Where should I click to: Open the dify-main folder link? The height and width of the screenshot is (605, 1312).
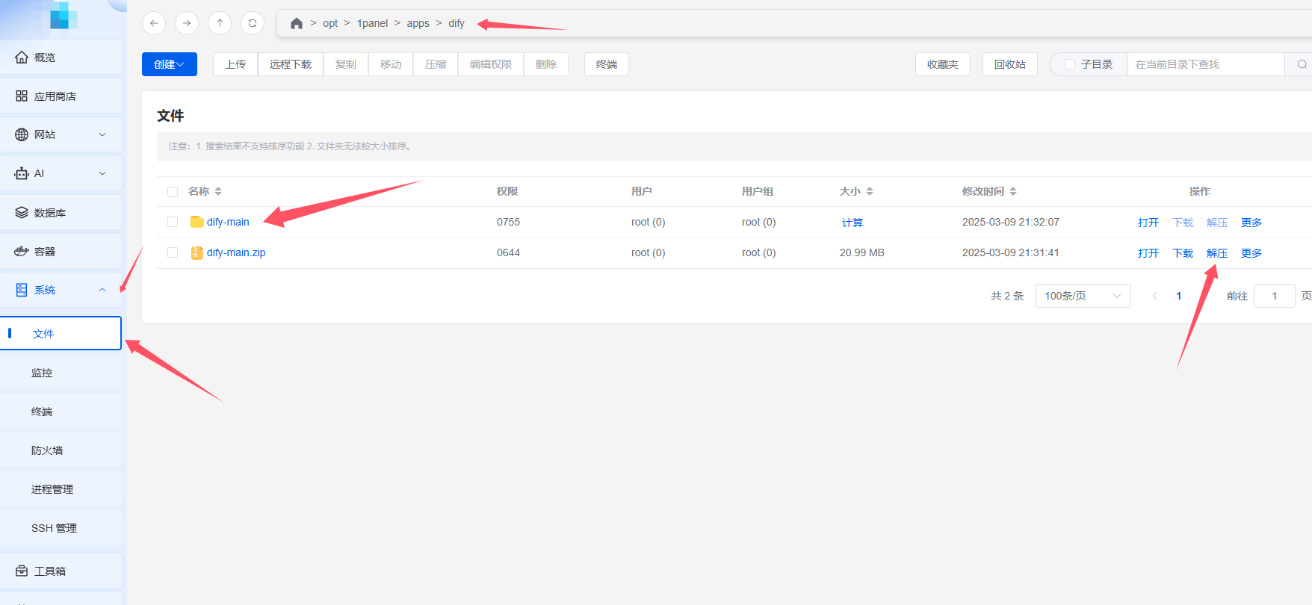(228, 222)
